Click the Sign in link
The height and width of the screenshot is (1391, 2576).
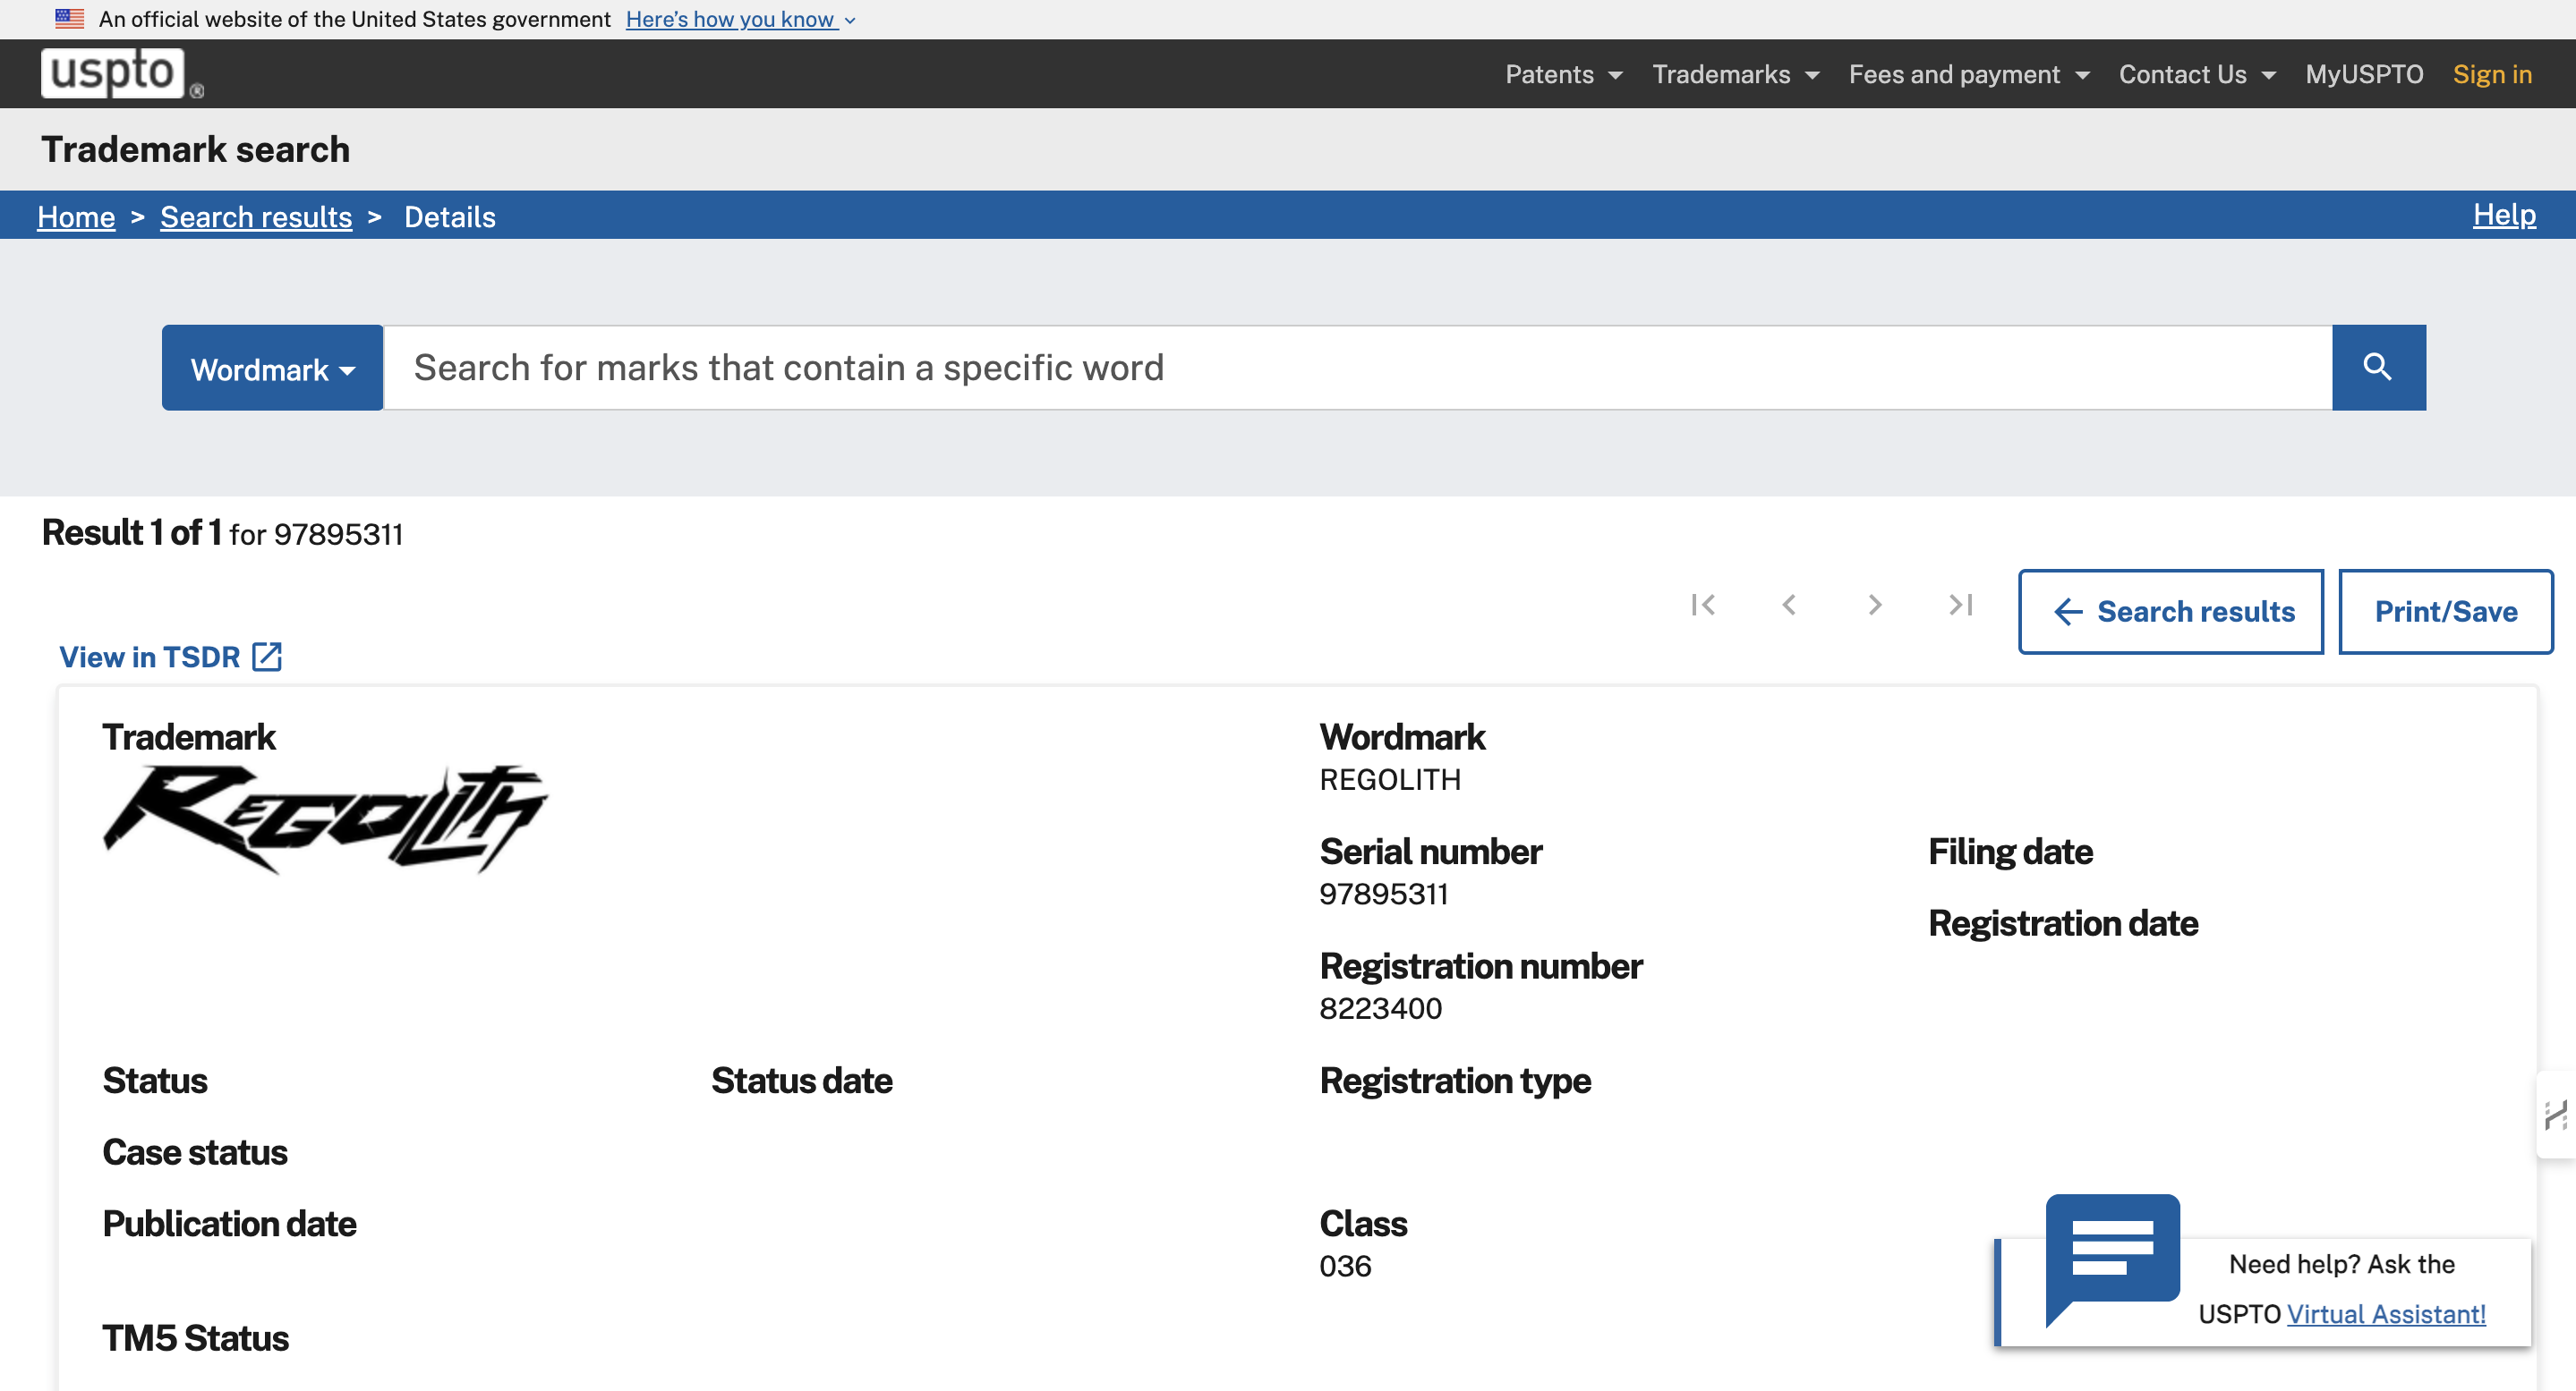click(2491, 75)
